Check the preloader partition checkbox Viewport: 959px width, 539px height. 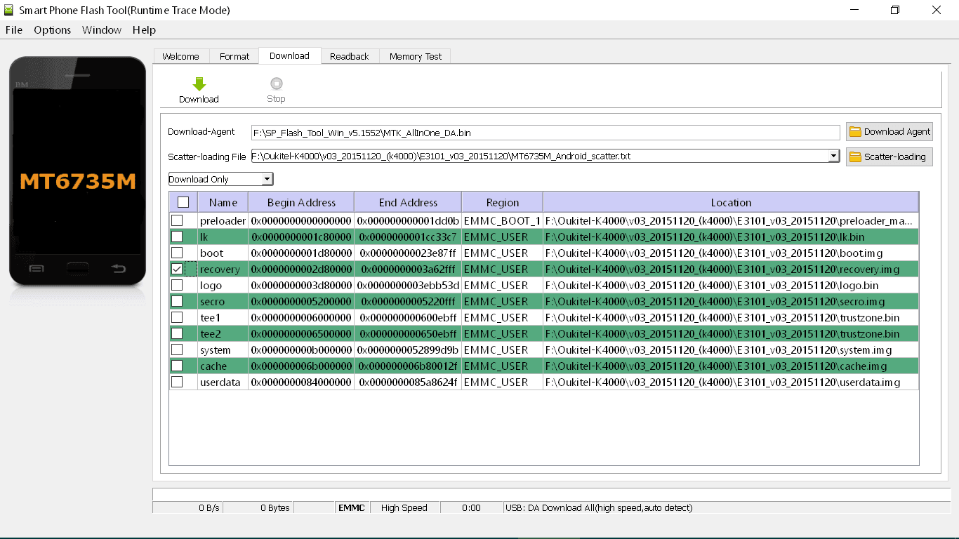pyautogui.click(x=177, y=220)
